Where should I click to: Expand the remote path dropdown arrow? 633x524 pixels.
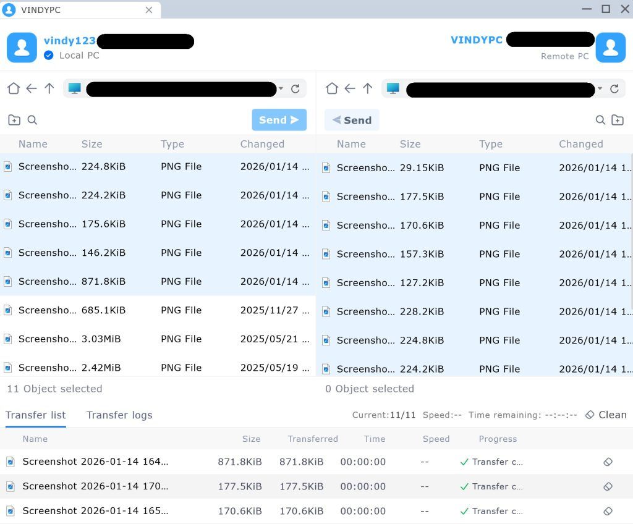pos(600,88)
